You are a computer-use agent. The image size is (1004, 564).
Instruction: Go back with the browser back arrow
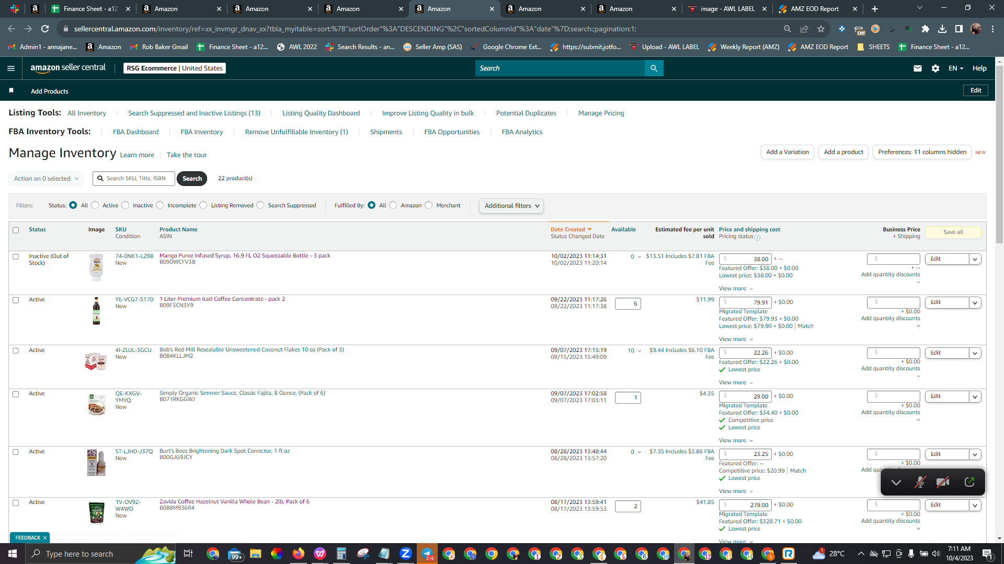pos(12,29)
